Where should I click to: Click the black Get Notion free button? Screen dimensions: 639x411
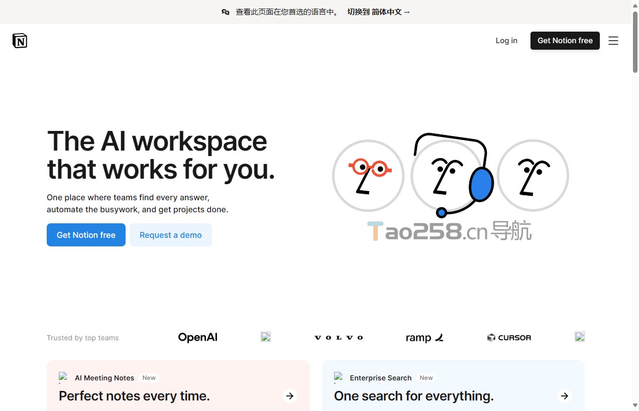[x=565, y=41]
